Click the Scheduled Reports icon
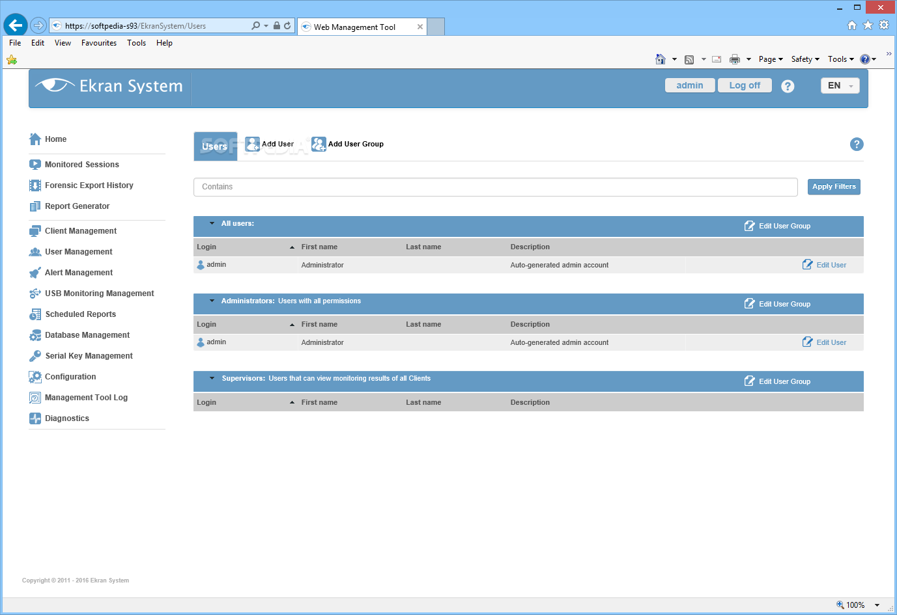 (x=35, y=314)
